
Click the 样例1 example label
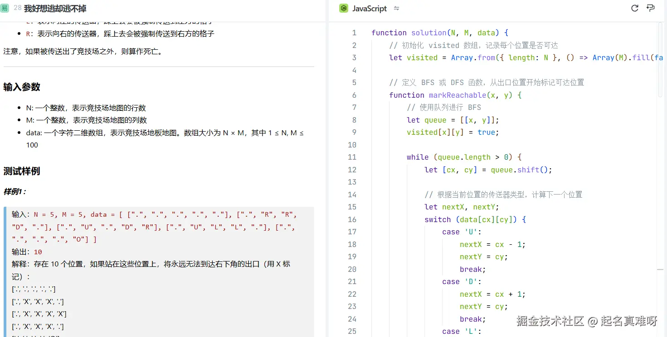point(15,192)
